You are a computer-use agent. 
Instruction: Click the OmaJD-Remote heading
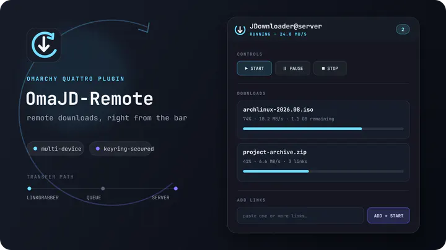click(x=90, y=99)
